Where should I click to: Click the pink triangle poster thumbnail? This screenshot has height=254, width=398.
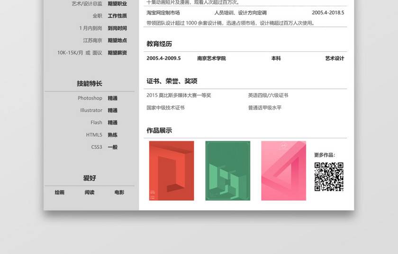(x=283, y=171)
